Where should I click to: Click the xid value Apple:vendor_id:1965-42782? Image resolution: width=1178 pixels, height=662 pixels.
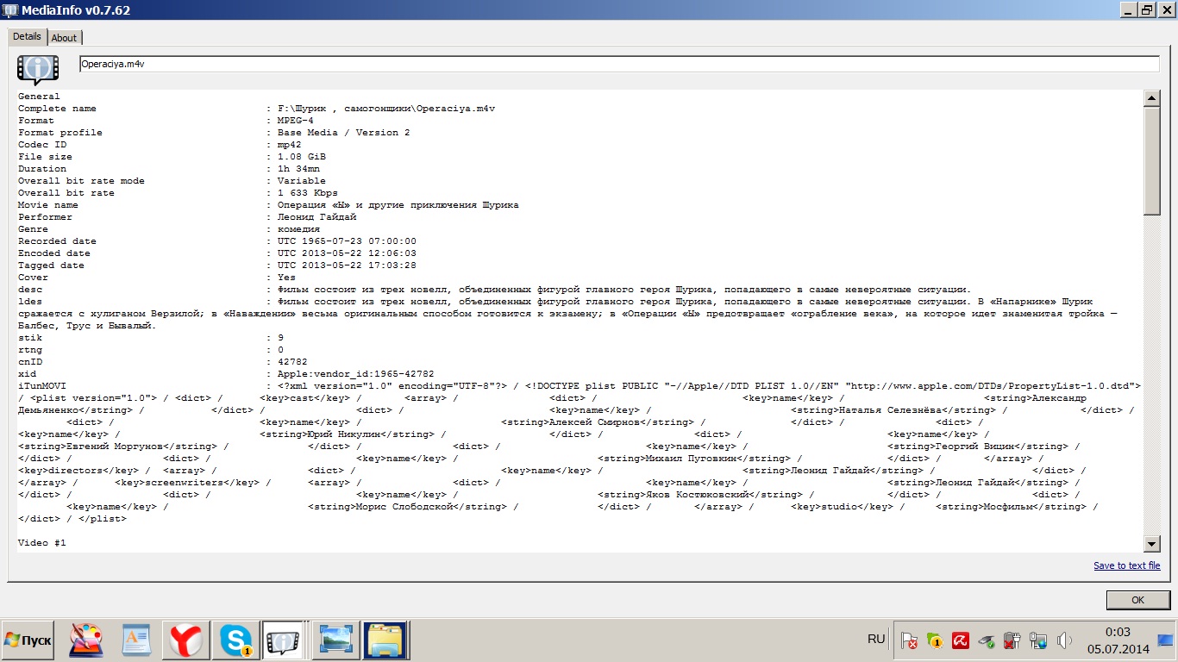coord(356,374)
